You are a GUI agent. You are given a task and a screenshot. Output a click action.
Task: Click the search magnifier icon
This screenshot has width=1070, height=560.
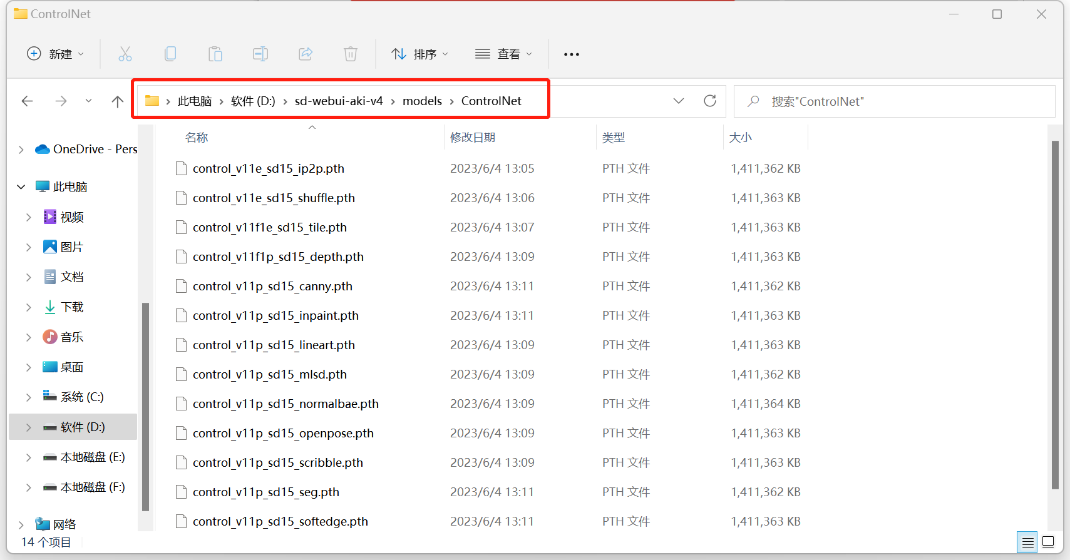pos(754,101)
